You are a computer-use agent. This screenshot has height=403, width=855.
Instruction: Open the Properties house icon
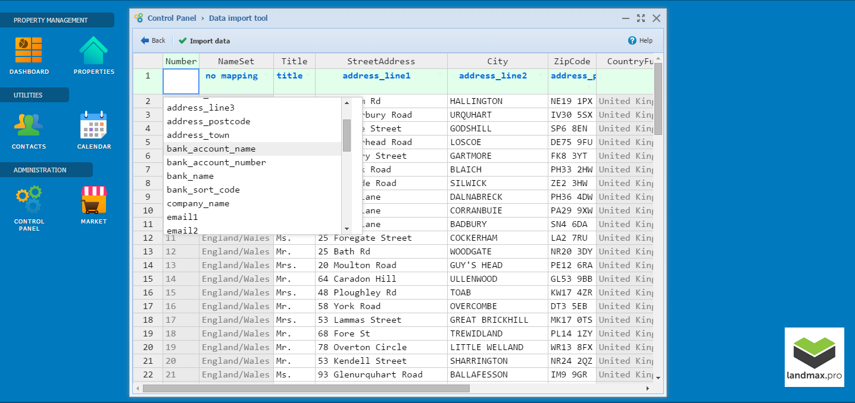[x=93, y=51]
